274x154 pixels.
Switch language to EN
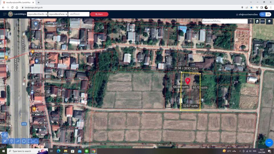268,15
